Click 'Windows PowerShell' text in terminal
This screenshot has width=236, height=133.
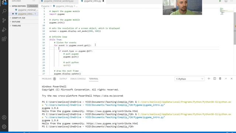(x=54, y=86)
